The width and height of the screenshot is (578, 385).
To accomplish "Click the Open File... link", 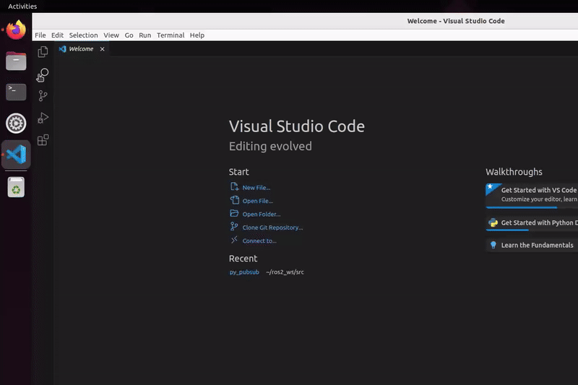I will coord(258,201).
